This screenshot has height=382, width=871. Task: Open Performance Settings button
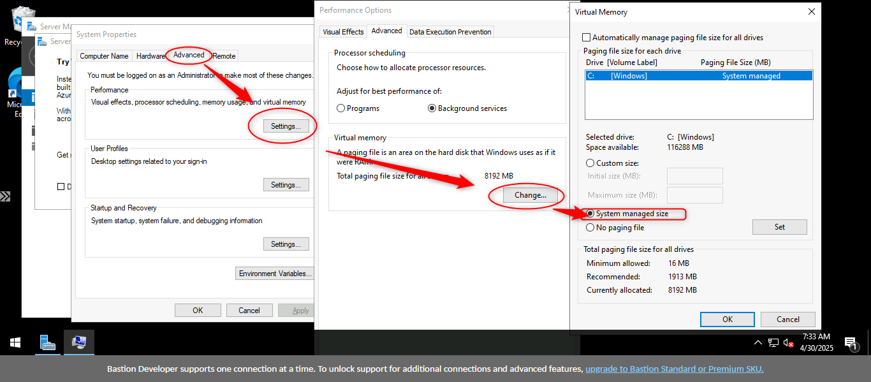[286, 126]
